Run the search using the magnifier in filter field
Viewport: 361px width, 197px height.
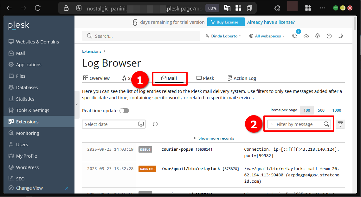[326, 124]
